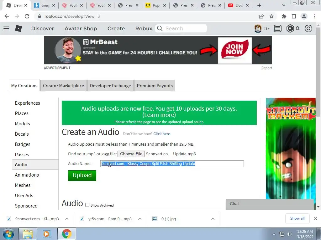321x240 pixels.
Task: Open Windows Start menu
Action: 8,234
